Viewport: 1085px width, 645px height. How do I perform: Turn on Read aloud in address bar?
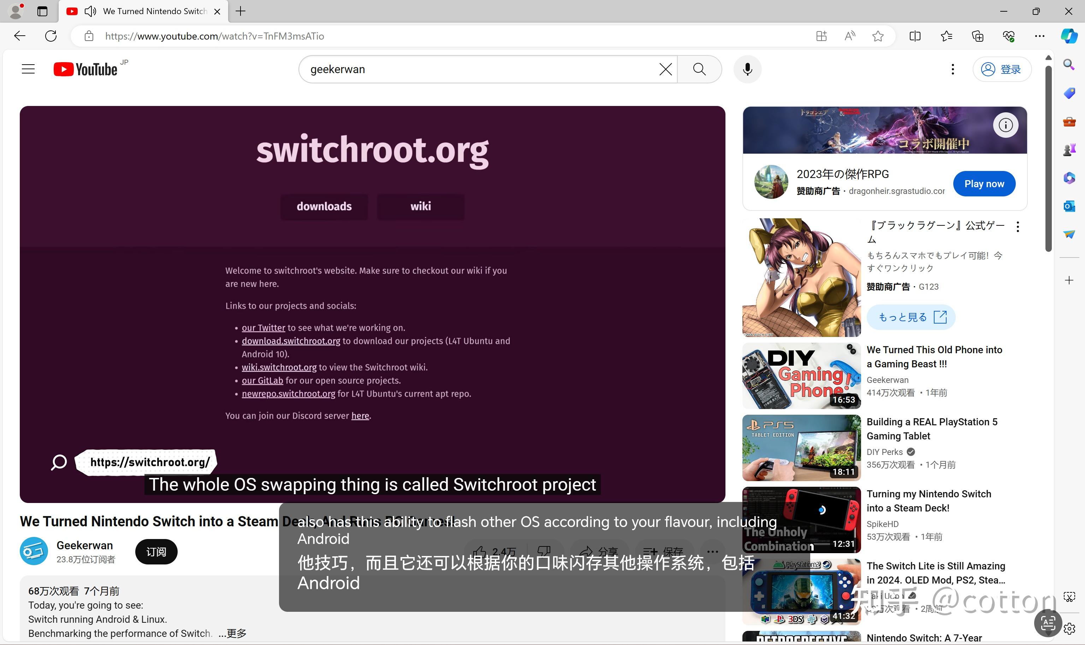pos(850,36)
